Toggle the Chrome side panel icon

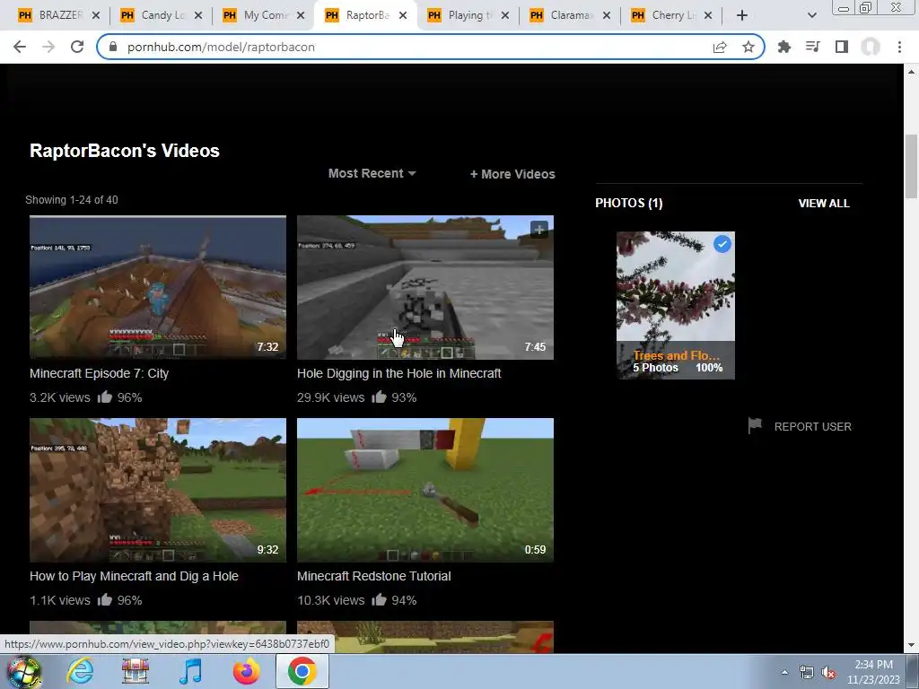842,47
